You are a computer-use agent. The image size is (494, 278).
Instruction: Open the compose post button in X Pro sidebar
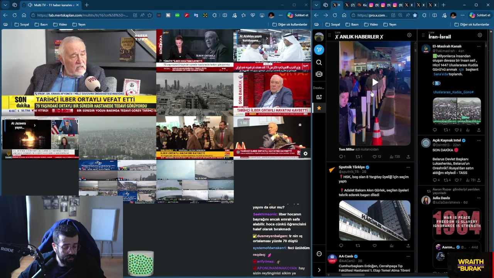(x=319, y=49)
